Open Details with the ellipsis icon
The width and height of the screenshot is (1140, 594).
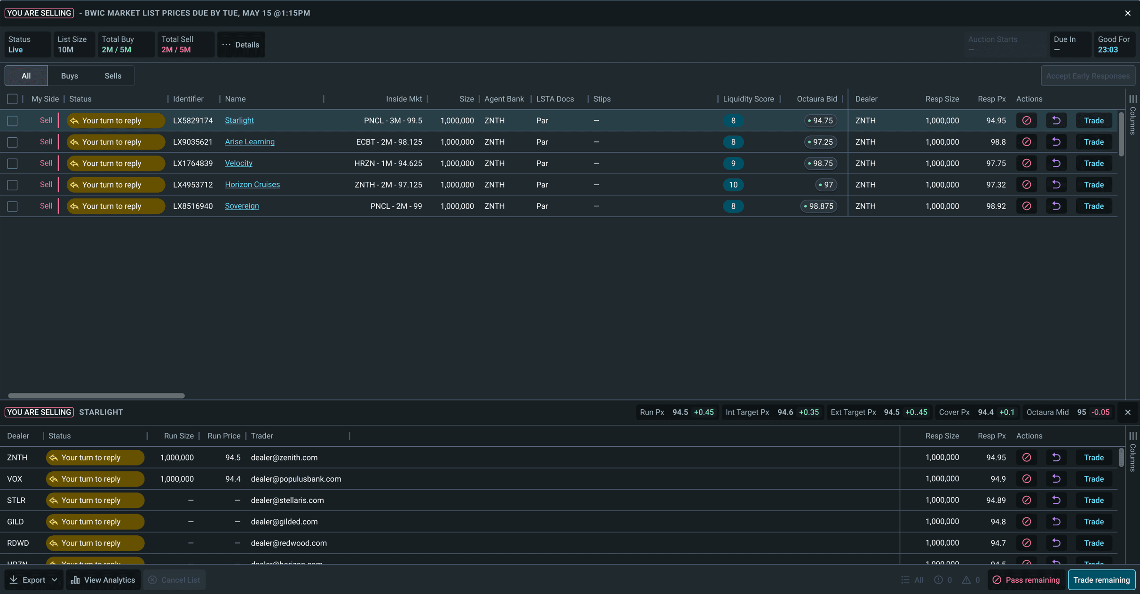(227, 45)
